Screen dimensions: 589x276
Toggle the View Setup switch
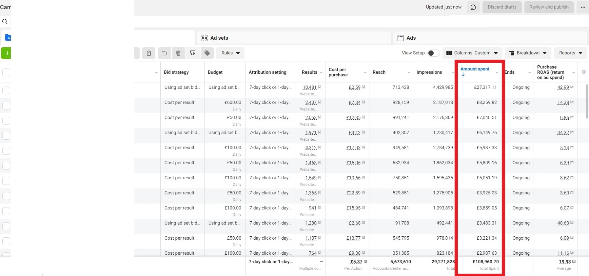(433, 53)
